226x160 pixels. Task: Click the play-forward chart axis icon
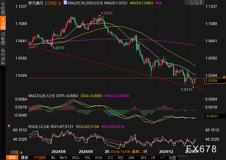(x=197, y=2)
